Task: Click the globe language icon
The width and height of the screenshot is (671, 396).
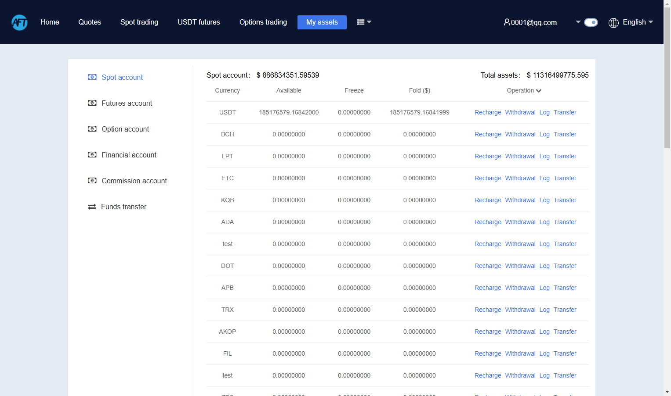Action: 613,23
